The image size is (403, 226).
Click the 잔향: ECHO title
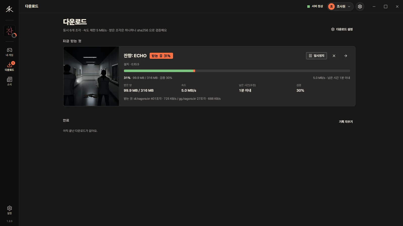(135, 56)
